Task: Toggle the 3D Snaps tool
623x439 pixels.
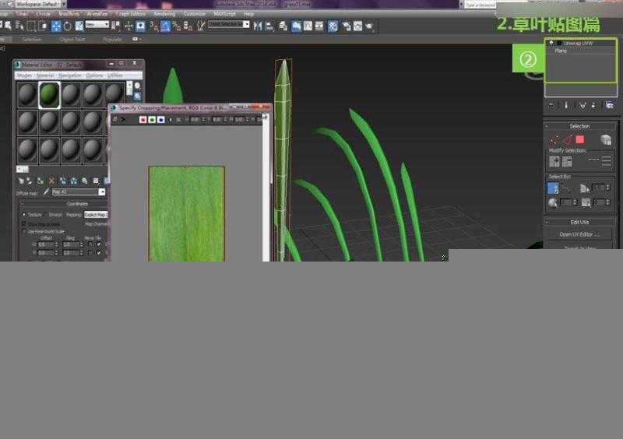Action: [x=153, y=26]
